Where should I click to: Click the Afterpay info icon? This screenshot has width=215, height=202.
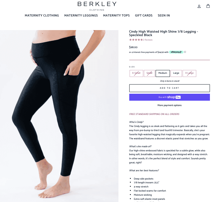point(185,52)
